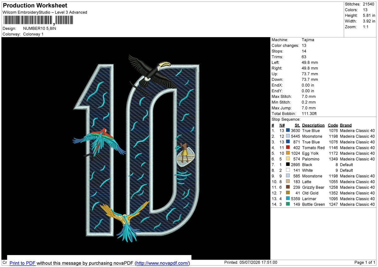This screenshot has height=267, width=378.
Task: Click the Larimar color swatch
Action: [288, 198]
